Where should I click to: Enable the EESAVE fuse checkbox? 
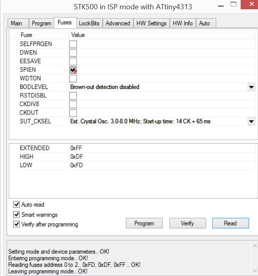click(x=73, y=61)
